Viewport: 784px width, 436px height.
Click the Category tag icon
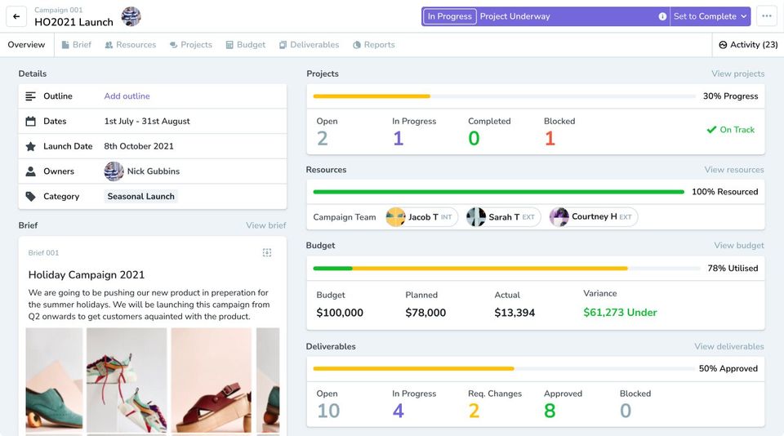tap(30, 197)
